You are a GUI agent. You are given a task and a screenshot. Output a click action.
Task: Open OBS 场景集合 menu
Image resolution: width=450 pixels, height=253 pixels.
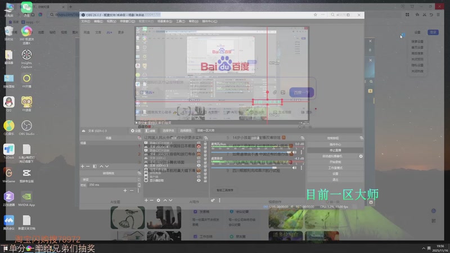coord(165,21)
